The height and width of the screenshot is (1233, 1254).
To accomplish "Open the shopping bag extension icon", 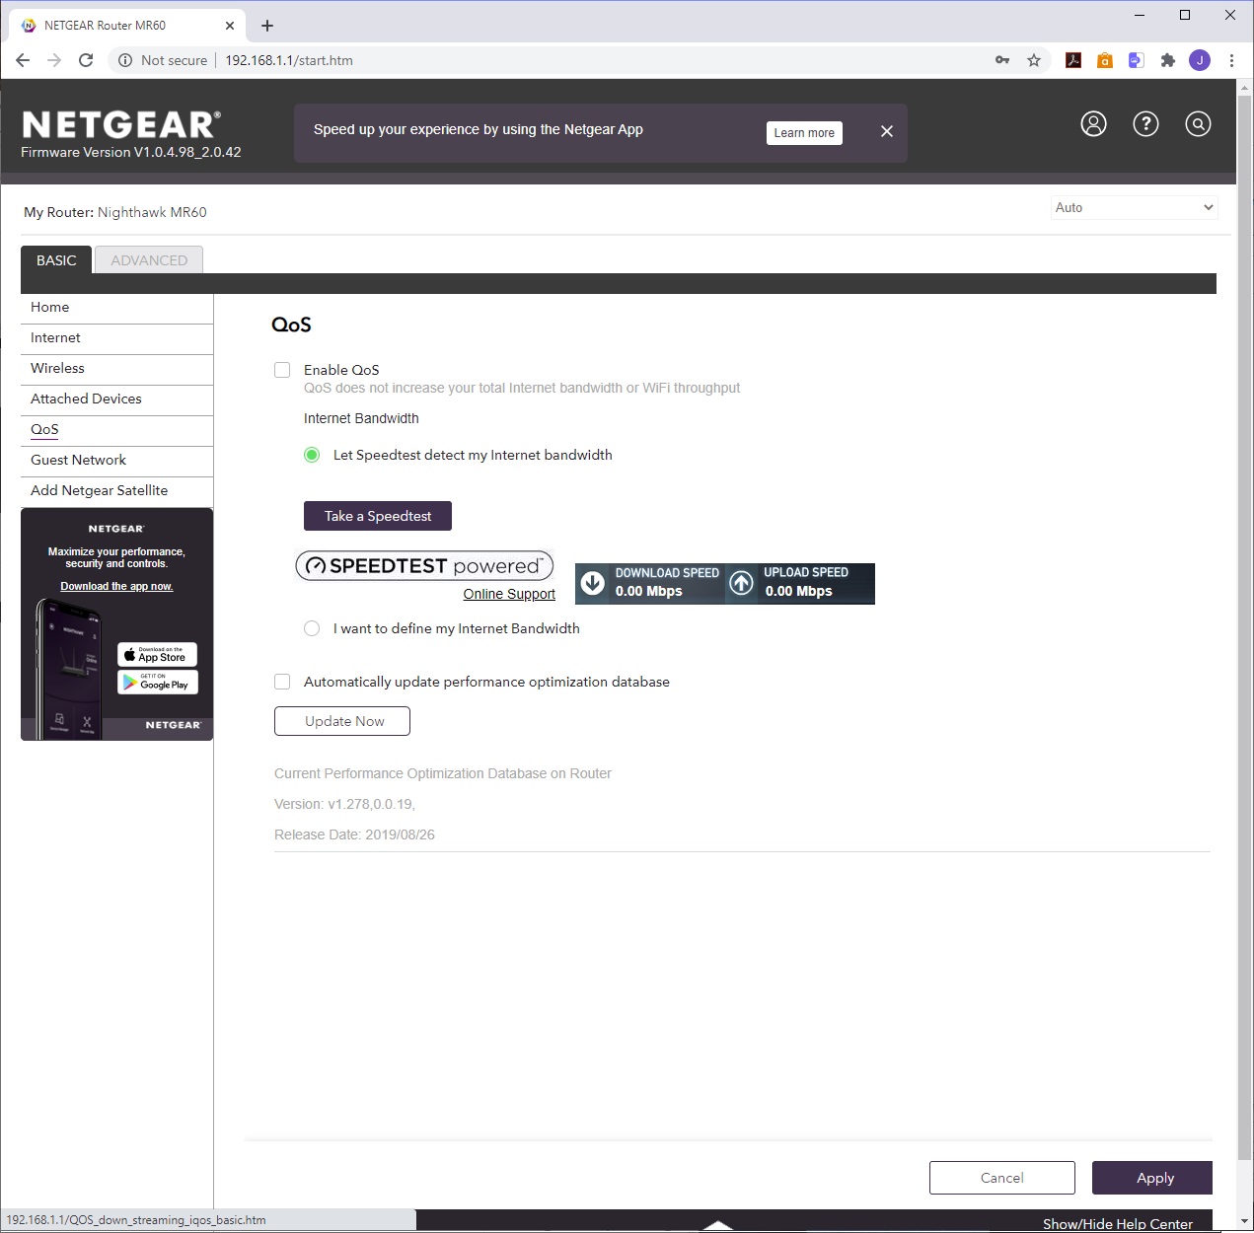I will pos(1105,60).
